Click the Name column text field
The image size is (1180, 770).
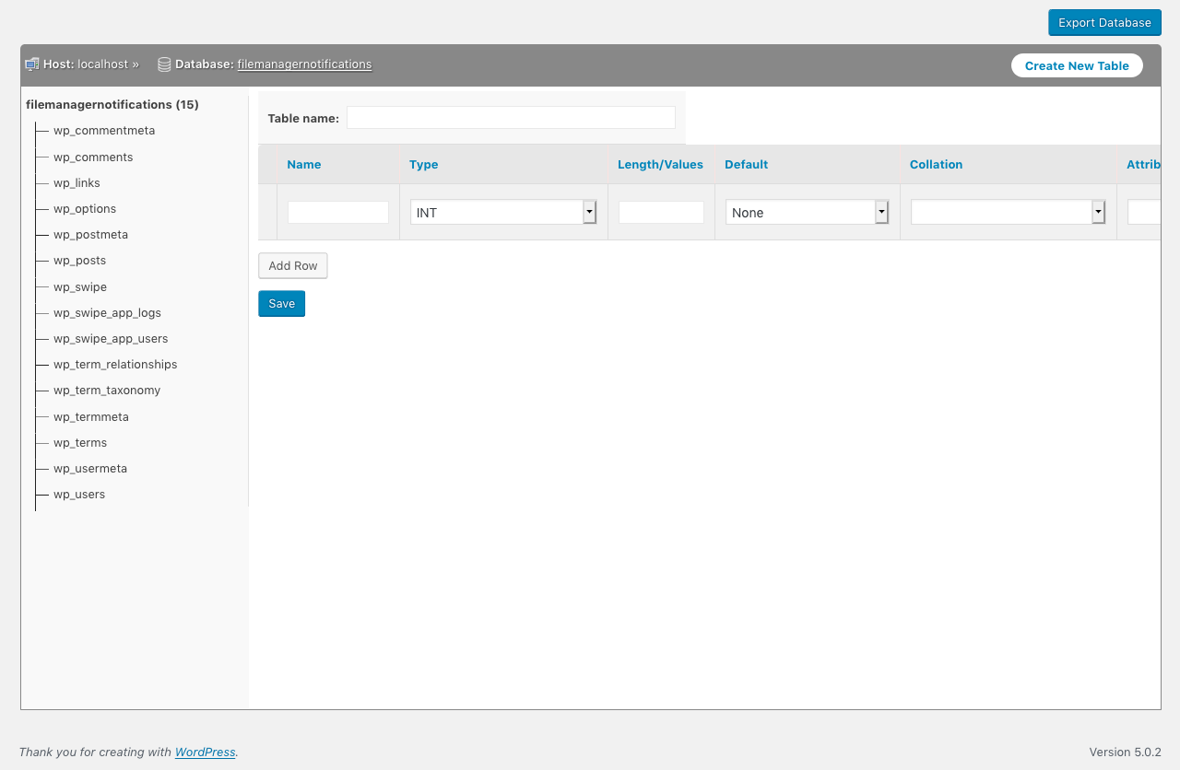[x=337, y=212]
